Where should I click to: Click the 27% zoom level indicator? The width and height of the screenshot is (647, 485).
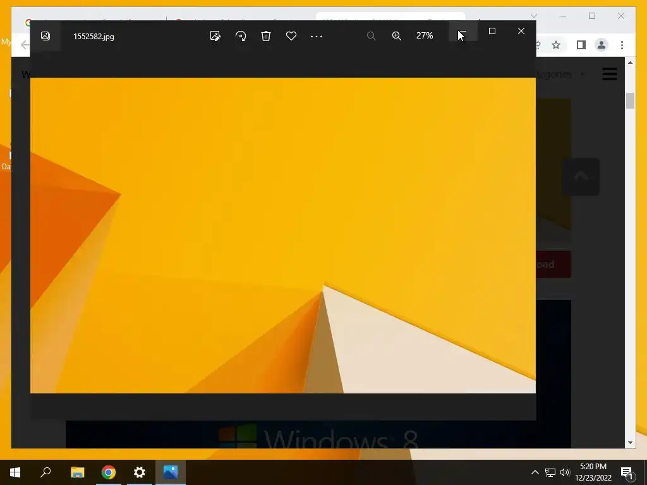pyautogui.click(x=425, y=36)
